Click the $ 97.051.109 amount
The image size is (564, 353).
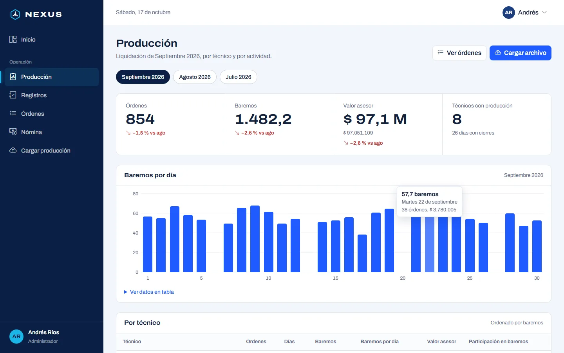(x=358, y=133)
